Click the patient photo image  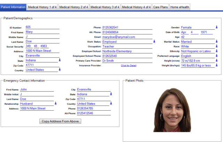pos(172,110)
